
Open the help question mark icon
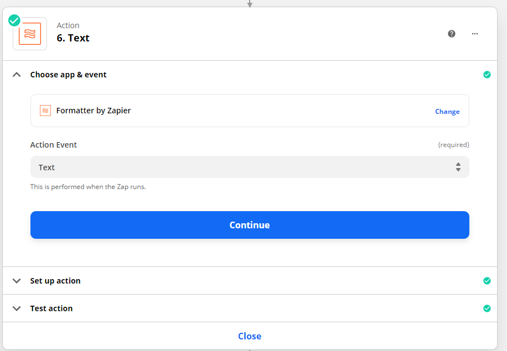pyautogui.click(x=452, y=34)
